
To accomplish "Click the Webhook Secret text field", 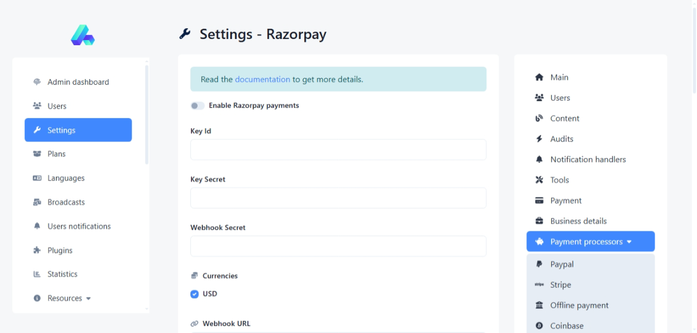I will 338,246.
